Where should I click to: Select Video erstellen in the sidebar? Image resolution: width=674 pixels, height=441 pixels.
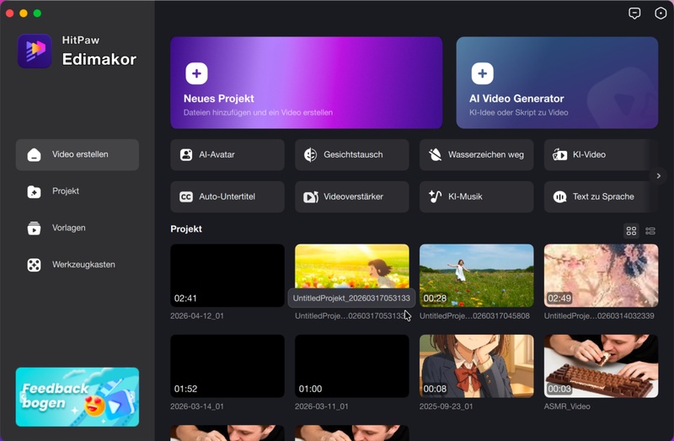coord(78,155)
